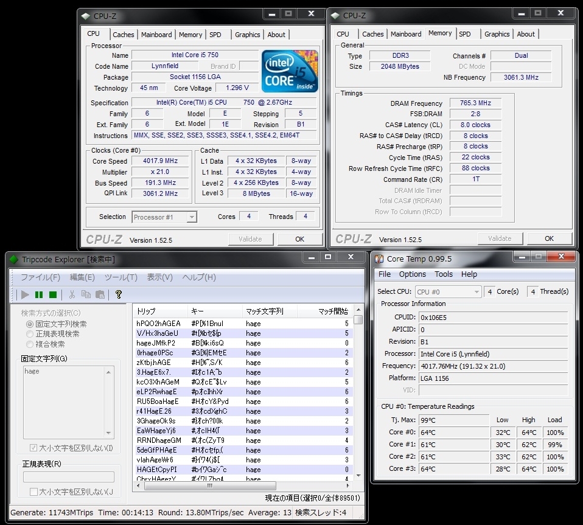
Task: Click OK in the left CPU-Z window
Action: click(x=299, y=239)
